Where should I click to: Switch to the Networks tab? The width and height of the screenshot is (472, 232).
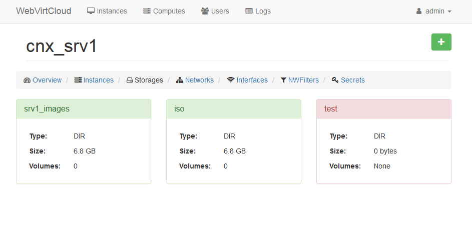coord(199,80)
